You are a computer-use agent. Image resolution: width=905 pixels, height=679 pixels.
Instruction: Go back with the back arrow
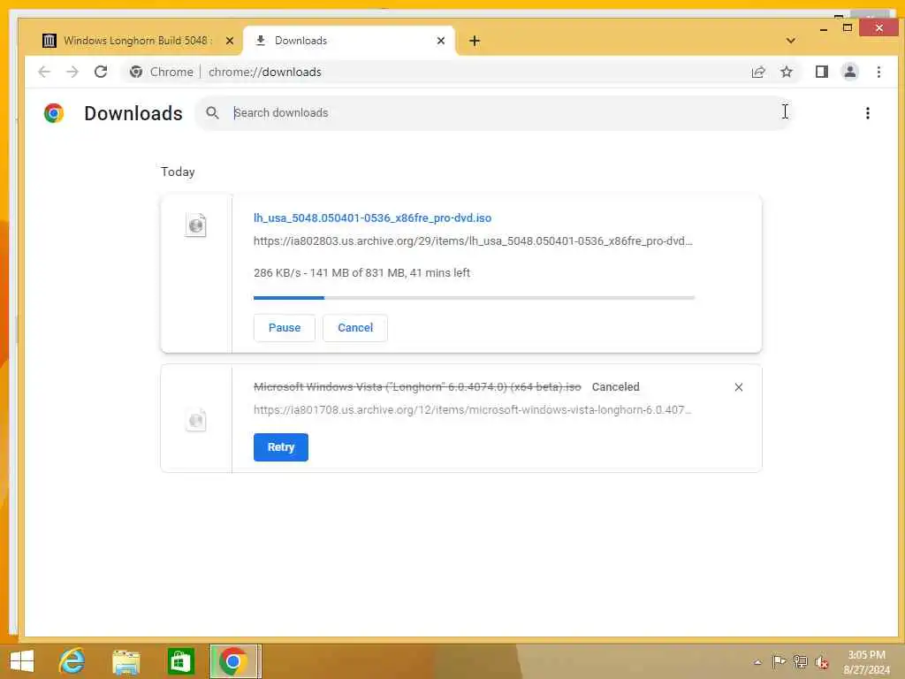coord(44,72)
